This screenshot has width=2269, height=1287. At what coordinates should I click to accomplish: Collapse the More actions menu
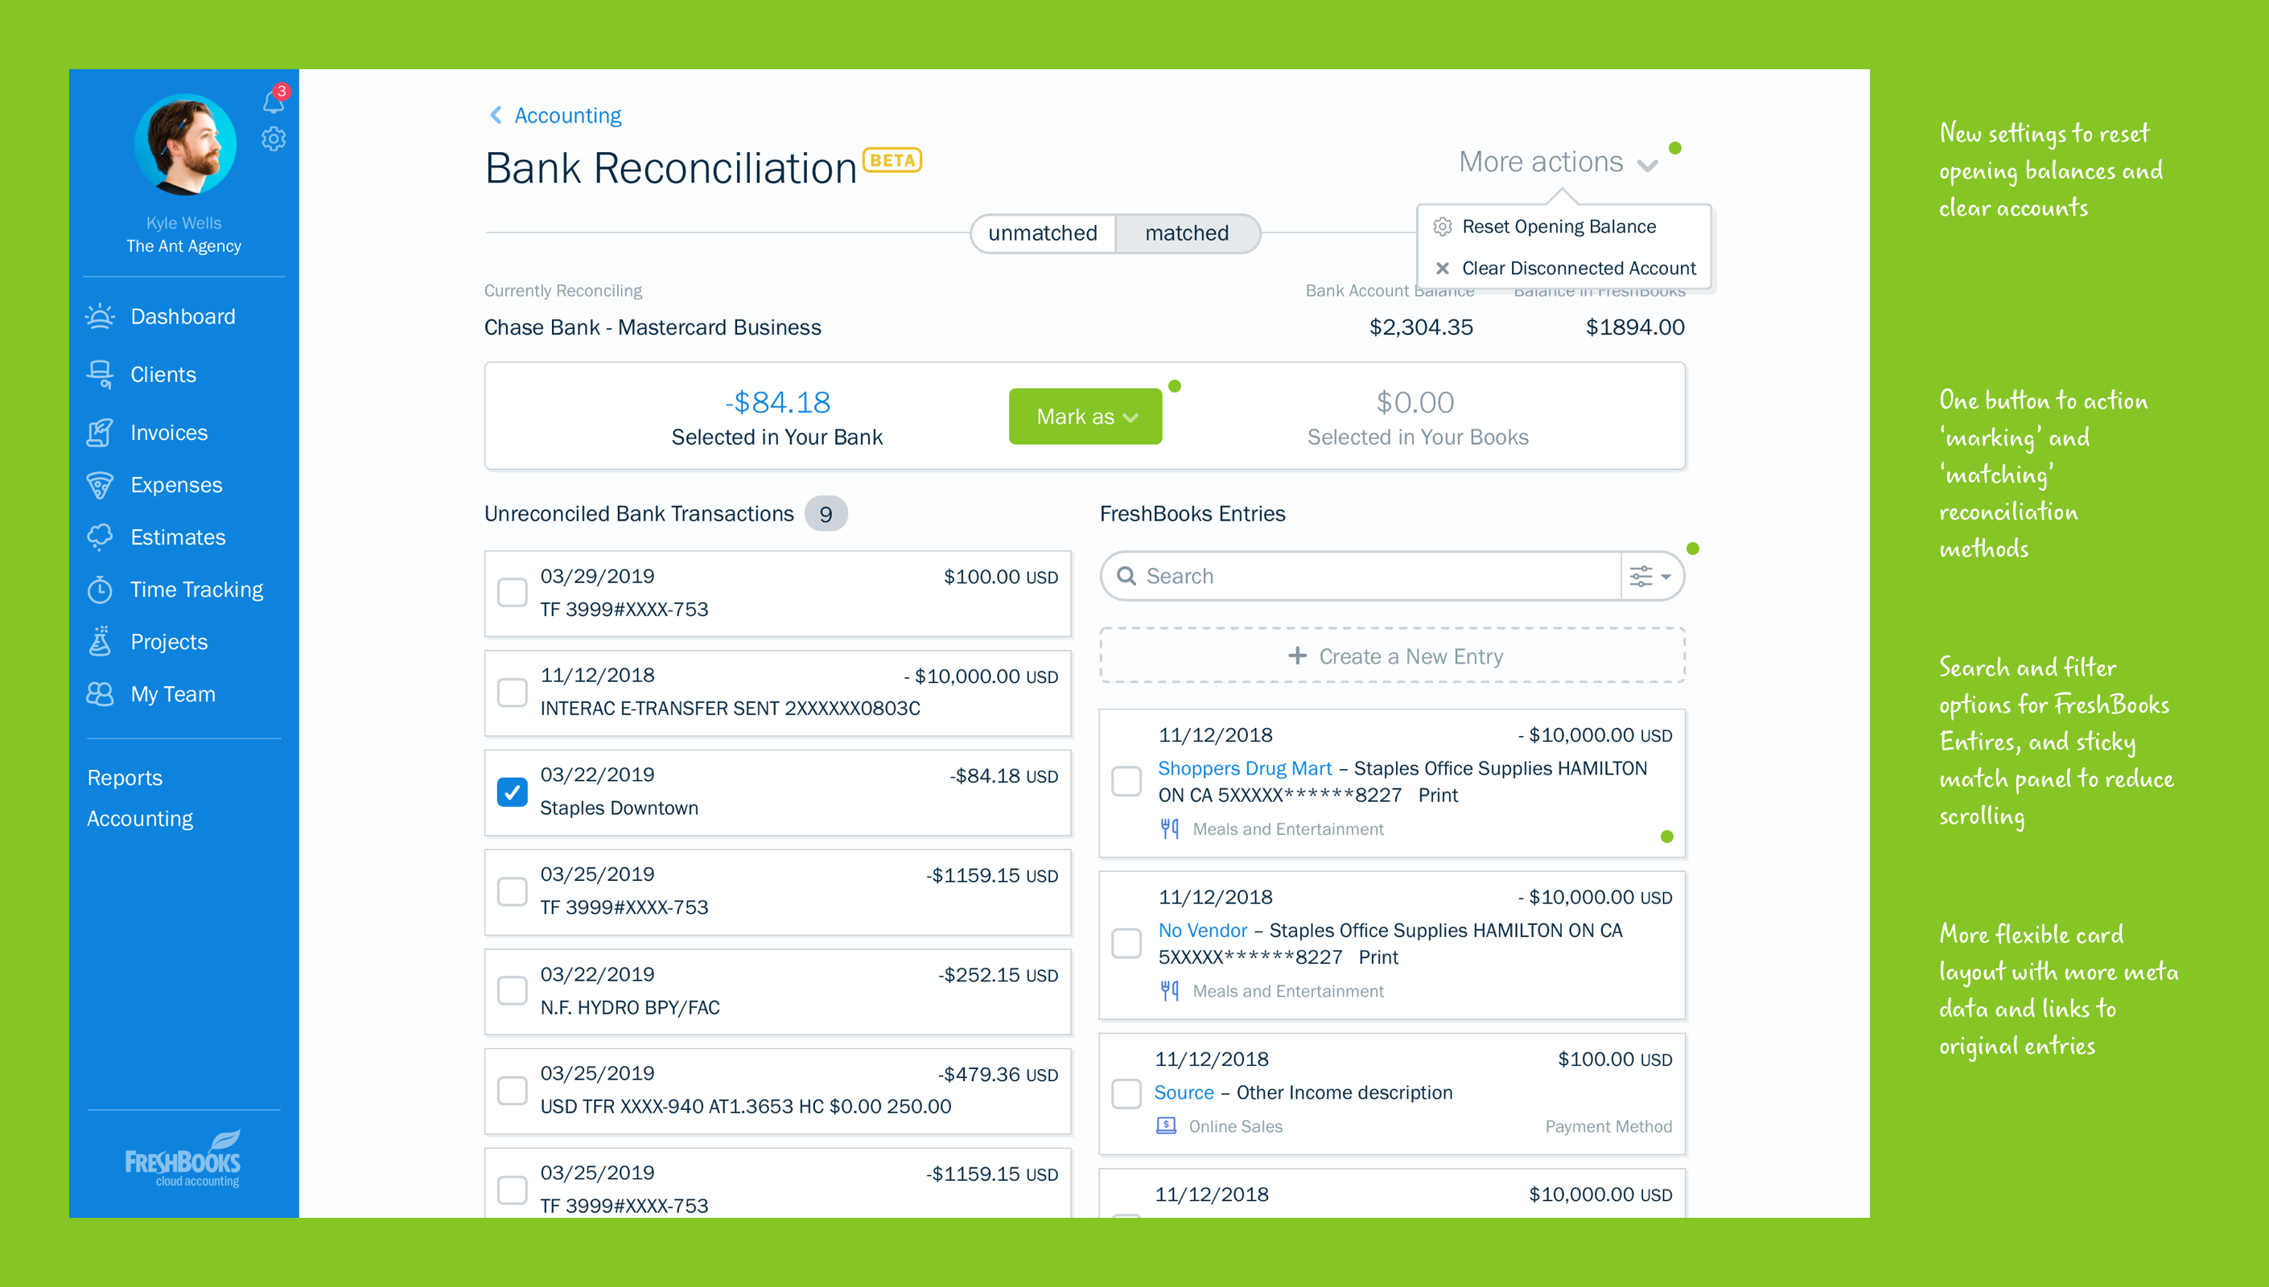click(x=1557, y=162)
